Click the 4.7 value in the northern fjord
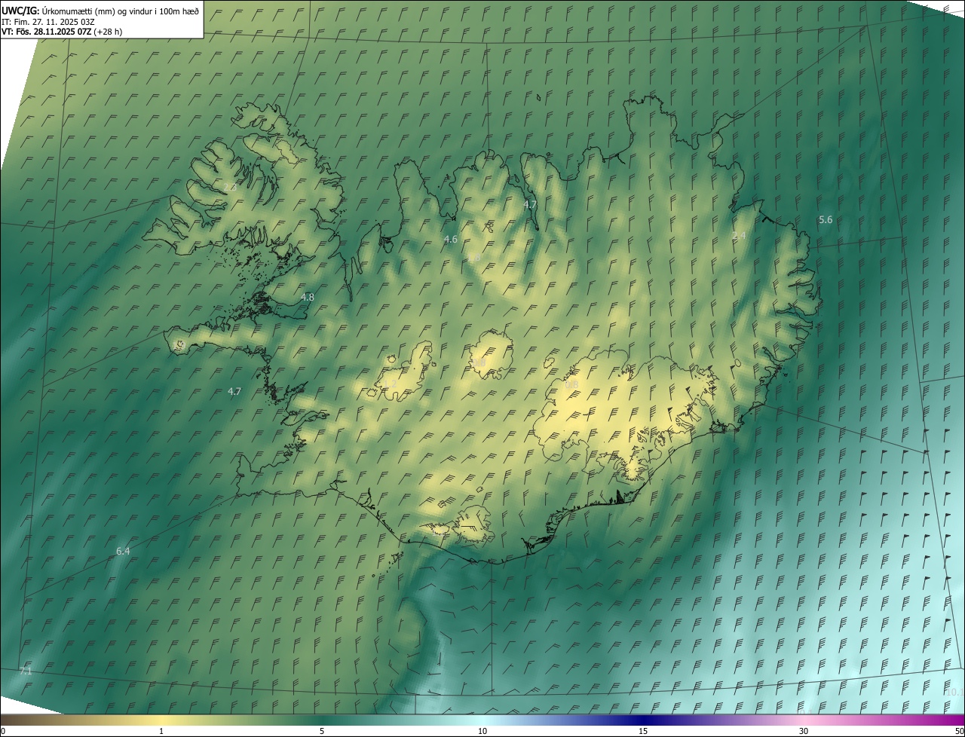This screenshot has height=737, width=965. click(530, 204)
